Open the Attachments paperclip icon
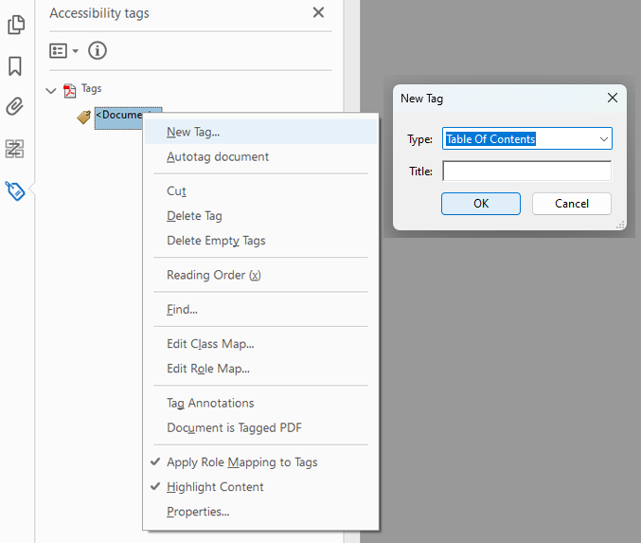 pos(15,106)
